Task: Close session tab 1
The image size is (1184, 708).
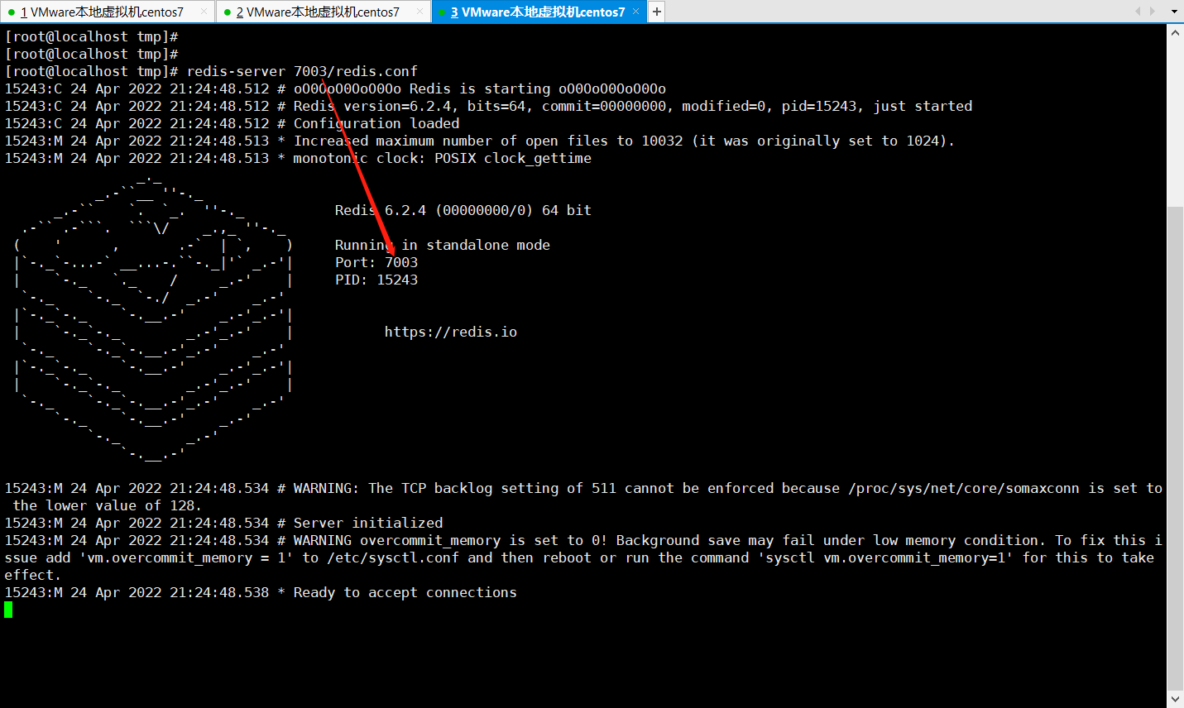Action: [x=204, y=12]
